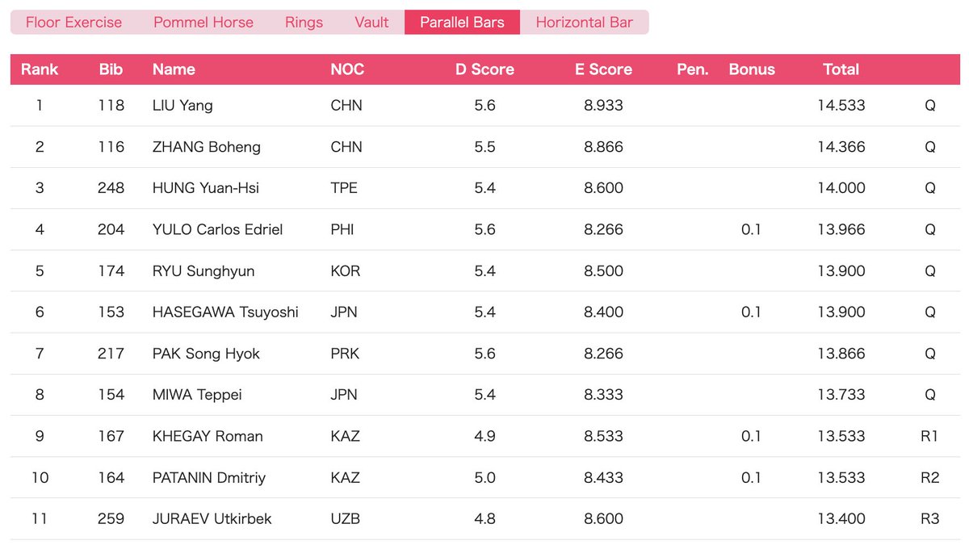Click HASEGAWA Tsuyoshi in the results
The width and height of the screenshot is (969, 549).
pos(225,312)
